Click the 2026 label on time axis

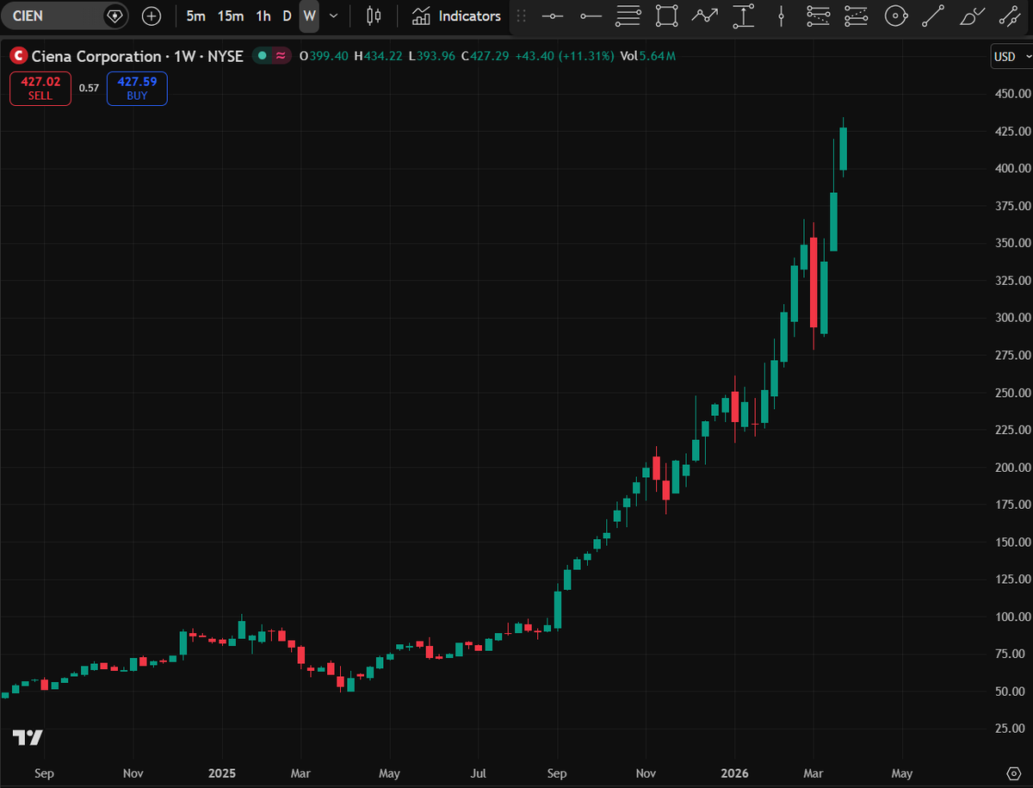734,773
